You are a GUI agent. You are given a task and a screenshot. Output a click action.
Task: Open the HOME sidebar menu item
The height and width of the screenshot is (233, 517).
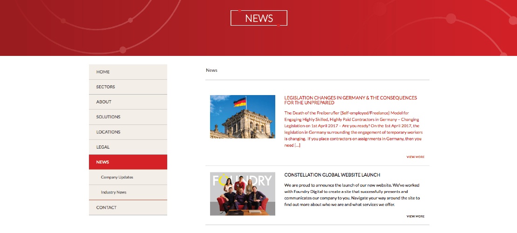coord(128,72)
